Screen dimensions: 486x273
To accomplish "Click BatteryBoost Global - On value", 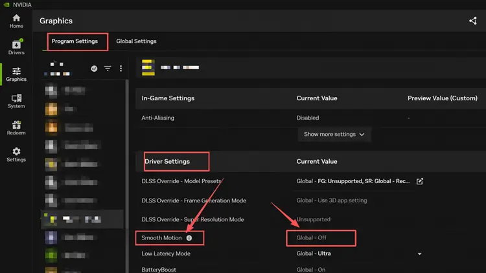I will coord(311,270).
